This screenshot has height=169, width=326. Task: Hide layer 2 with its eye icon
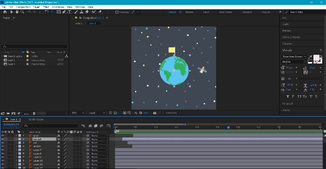tap(3, 139)
